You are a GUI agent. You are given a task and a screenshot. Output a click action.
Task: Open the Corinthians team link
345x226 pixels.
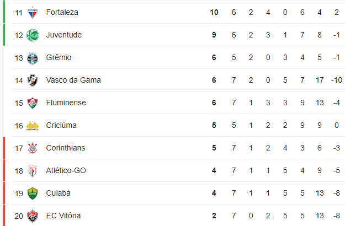(x=66, y=148)
